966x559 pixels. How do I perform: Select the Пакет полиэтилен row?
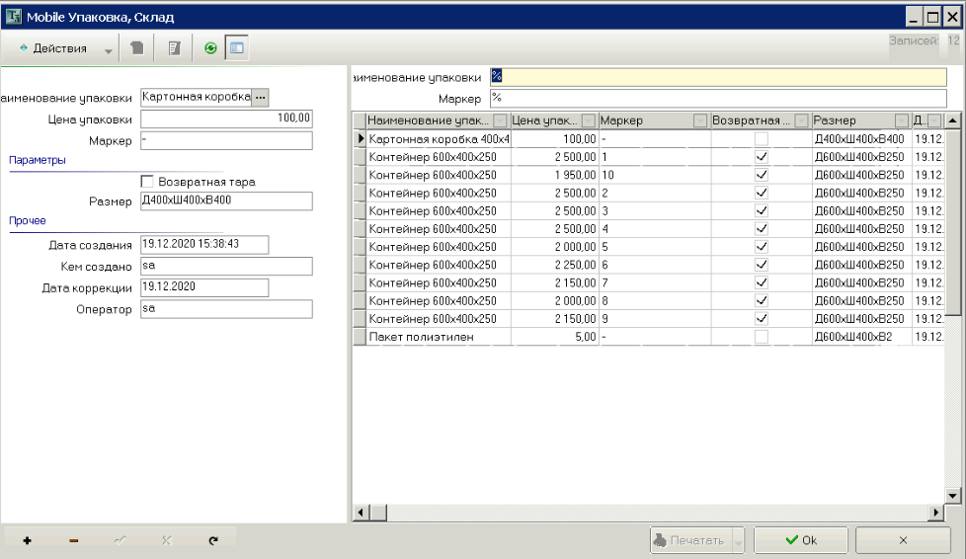[649, 337]
